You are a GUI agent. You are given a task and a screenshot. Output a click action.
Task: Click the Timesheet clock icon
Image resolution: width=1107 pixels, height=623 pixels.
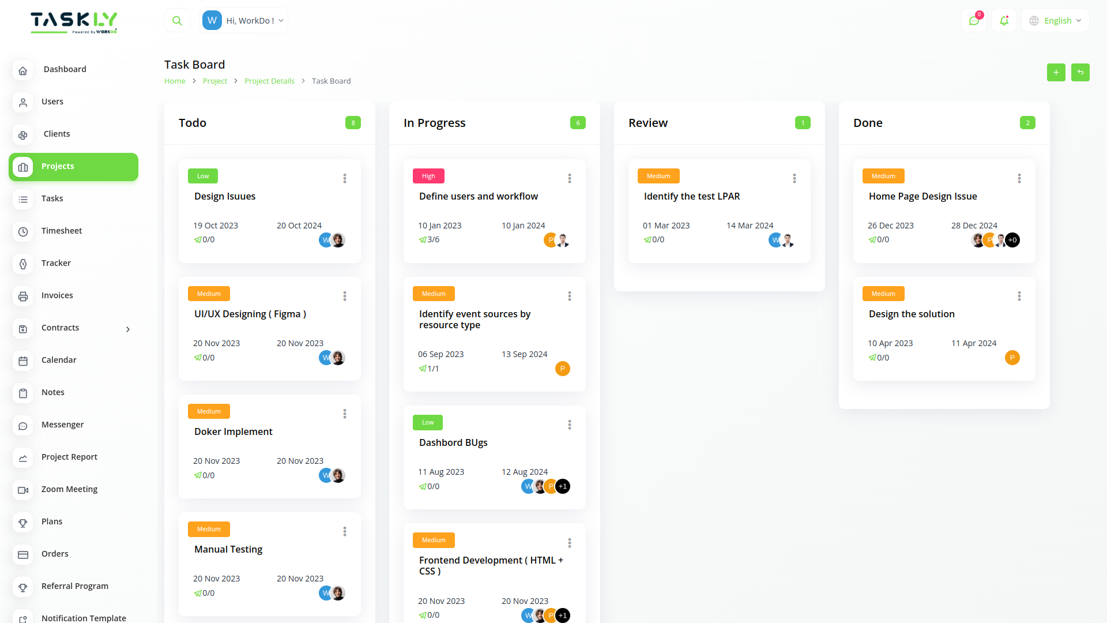tap(22, 232)
